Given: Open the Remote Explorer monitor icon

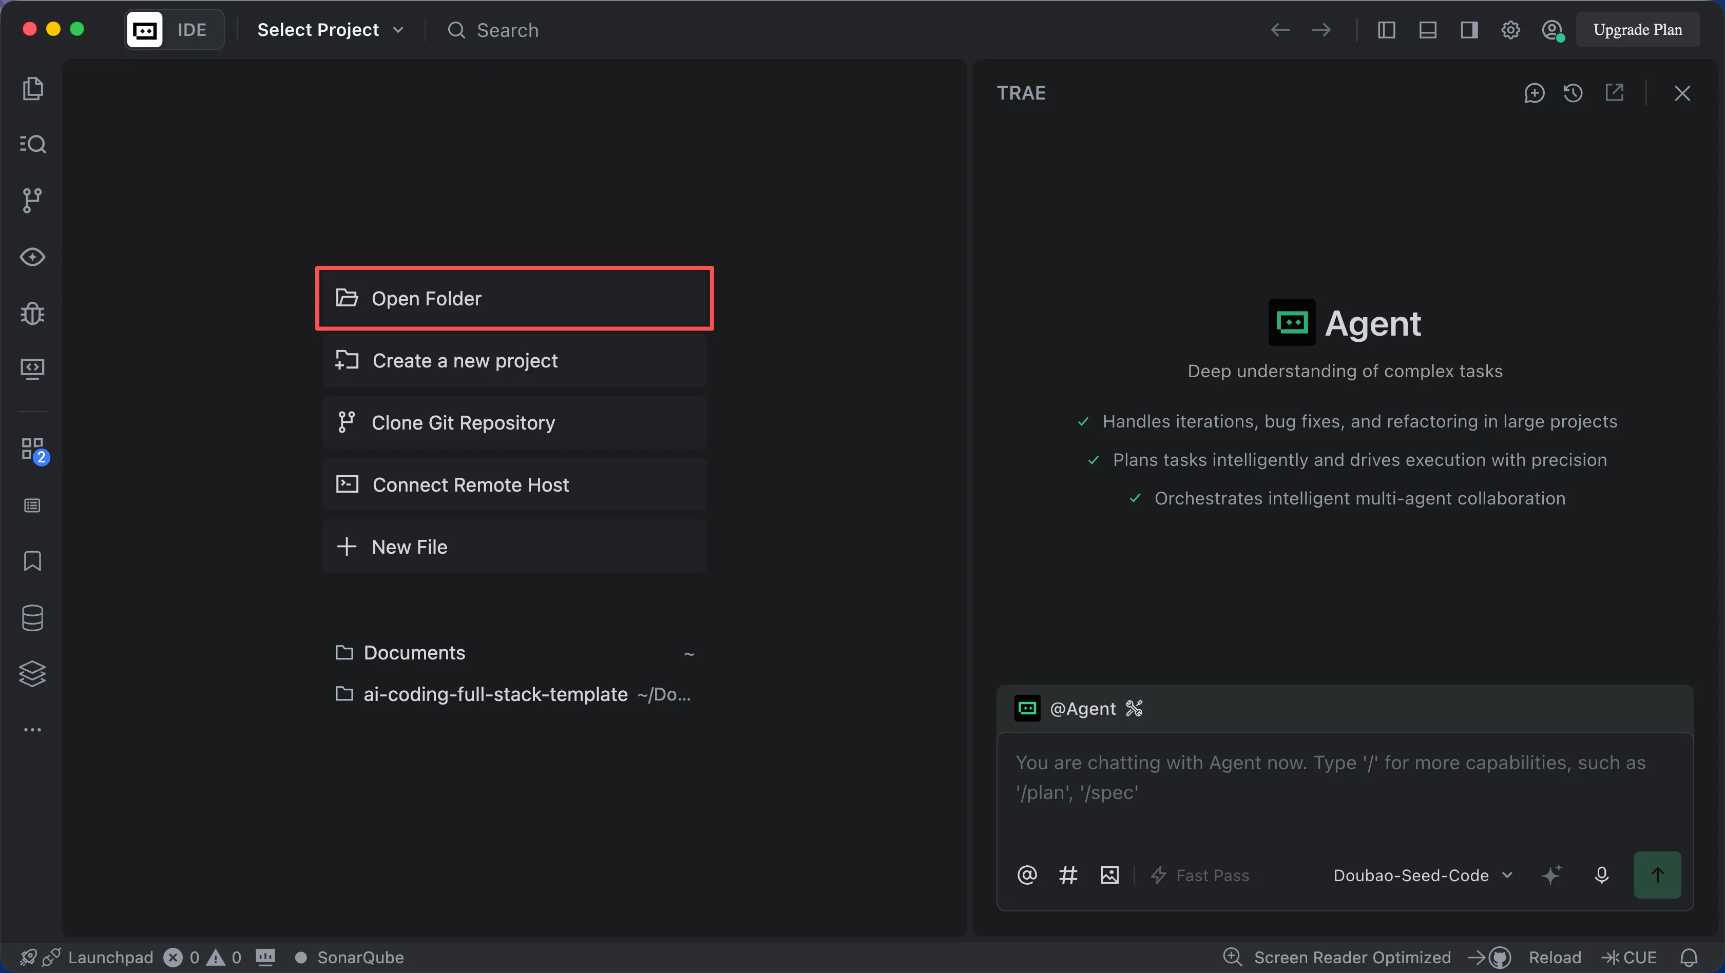Looking at the screenshot, I should (x=32, y=368).
